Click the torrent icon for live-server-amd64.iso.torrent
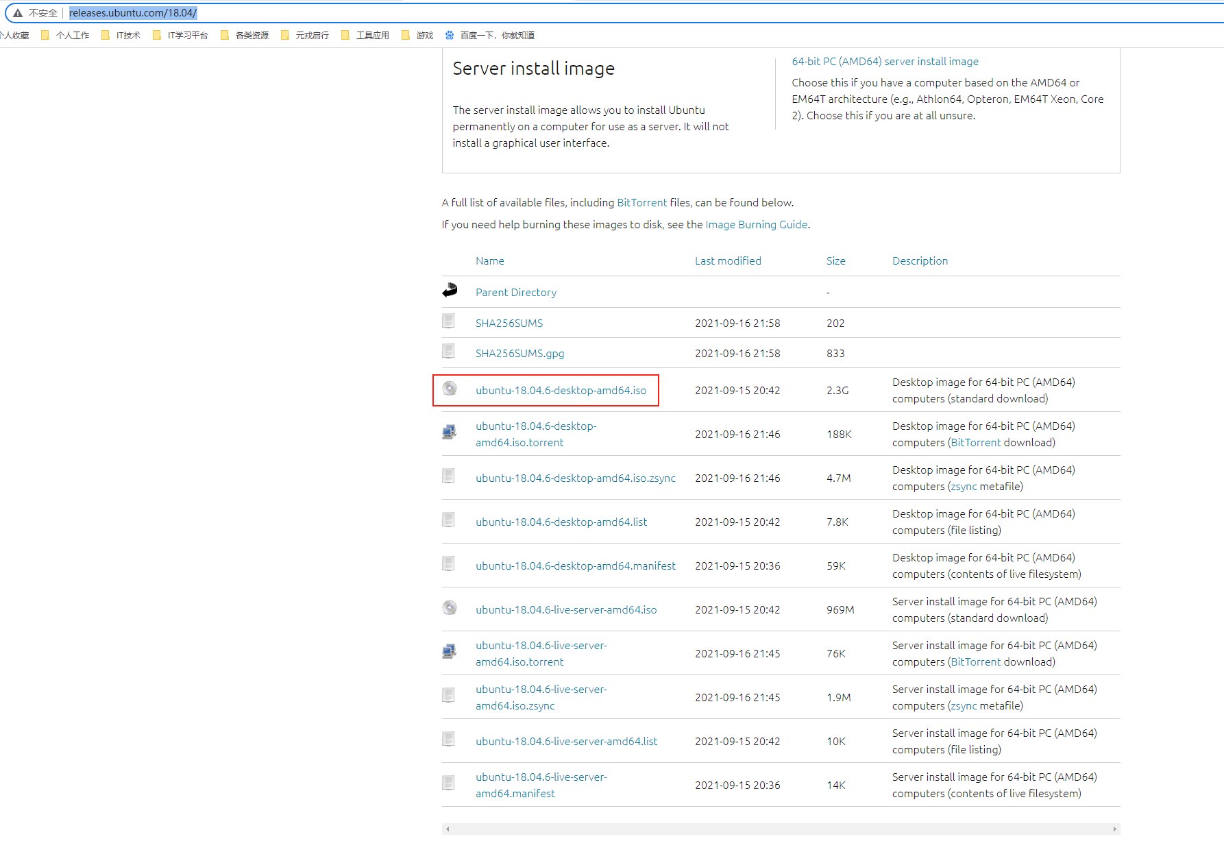The height and width of the screenshot is (863, 1224). [x=450, y=651]
